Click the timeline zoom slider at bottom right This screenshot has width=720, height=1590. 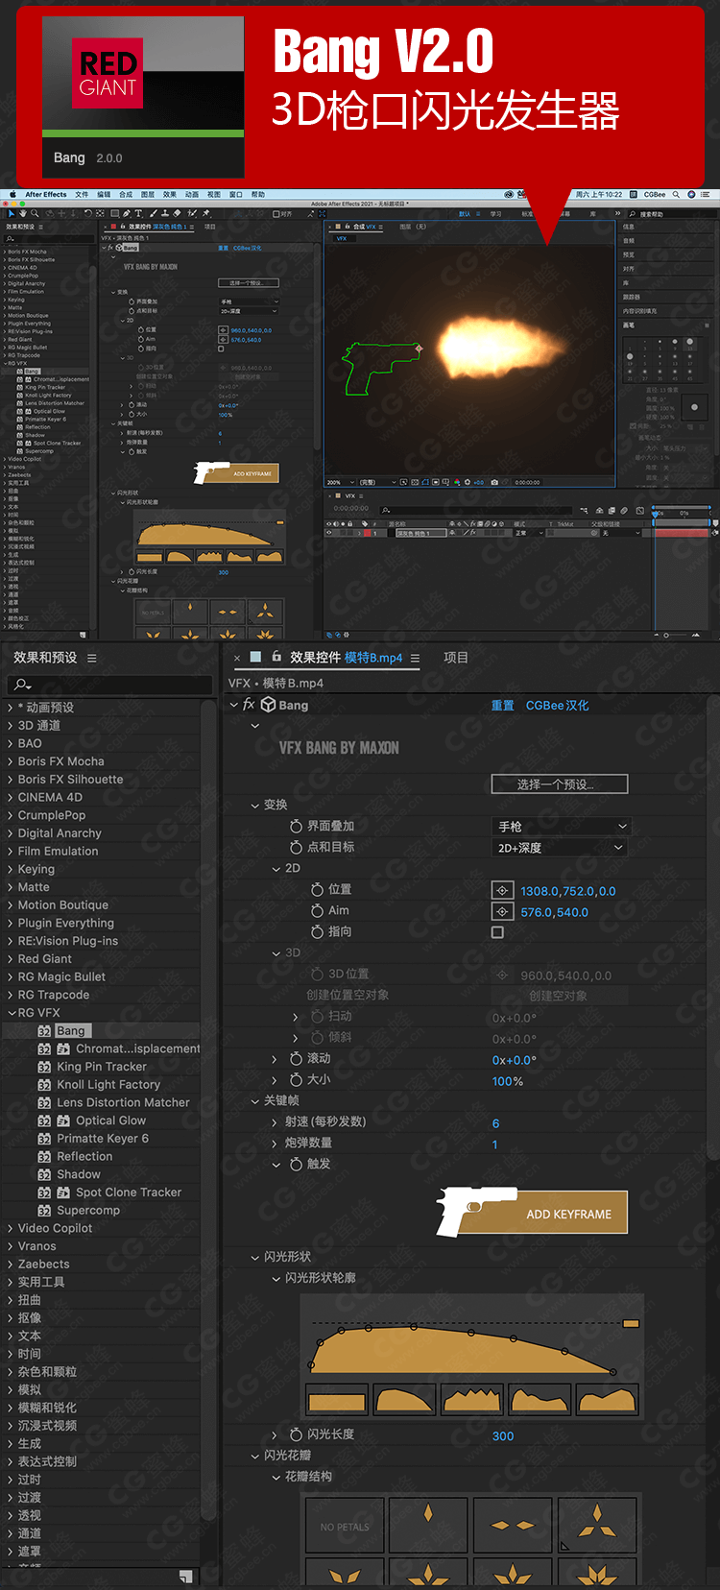[677, 635]
